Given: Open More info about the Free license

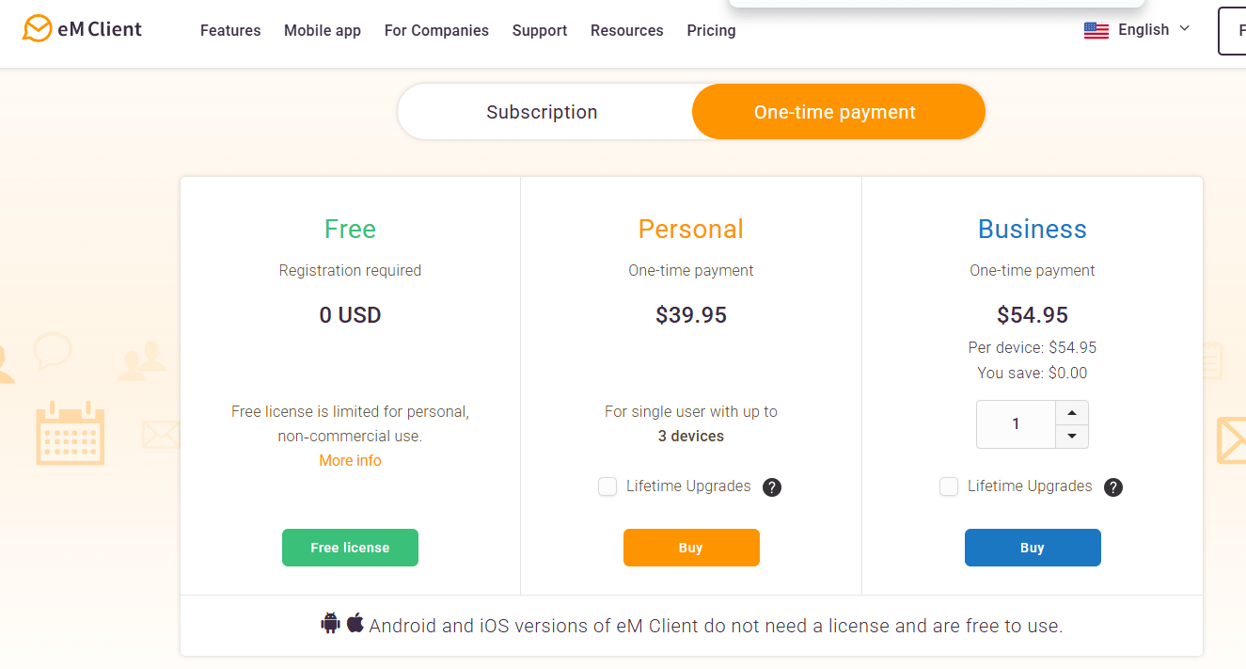Looking at the screenshot, I should (350, 460).
